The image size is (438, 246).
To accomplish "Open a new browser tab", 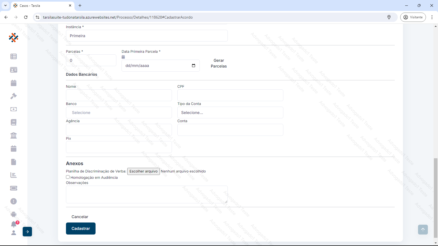I will pyautogui.click(x=80, y=5).
